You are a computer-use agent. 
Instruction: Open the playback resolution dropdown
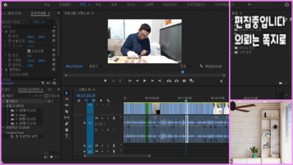click(x=188, y=66)
